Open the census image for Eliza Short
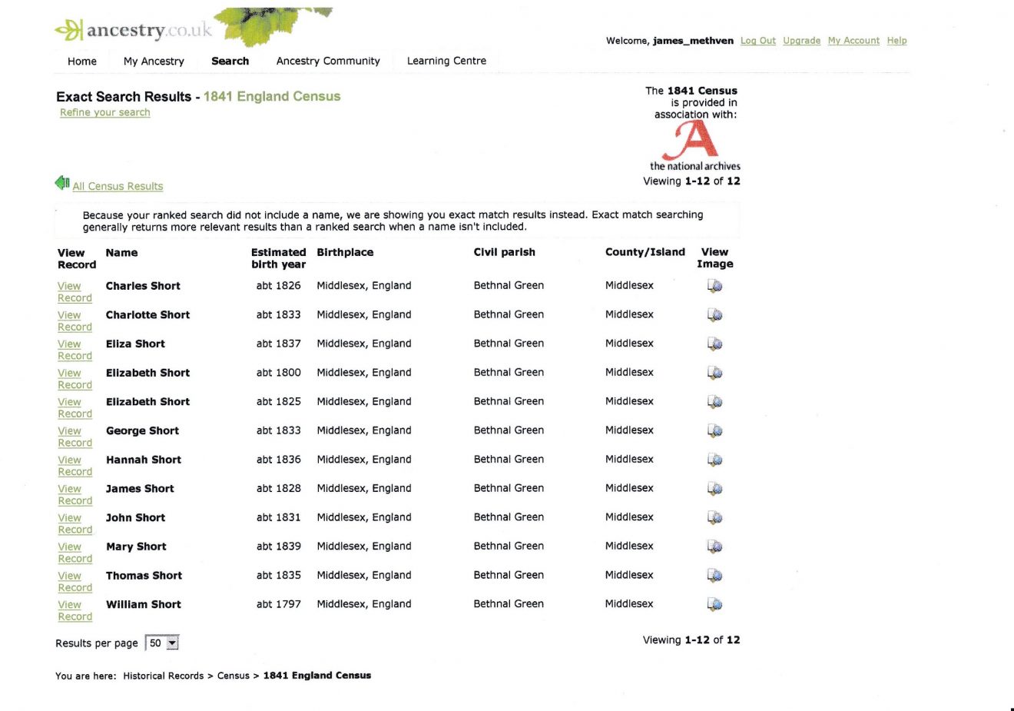This screenshot has width=1014, height=711. (714, 344)
